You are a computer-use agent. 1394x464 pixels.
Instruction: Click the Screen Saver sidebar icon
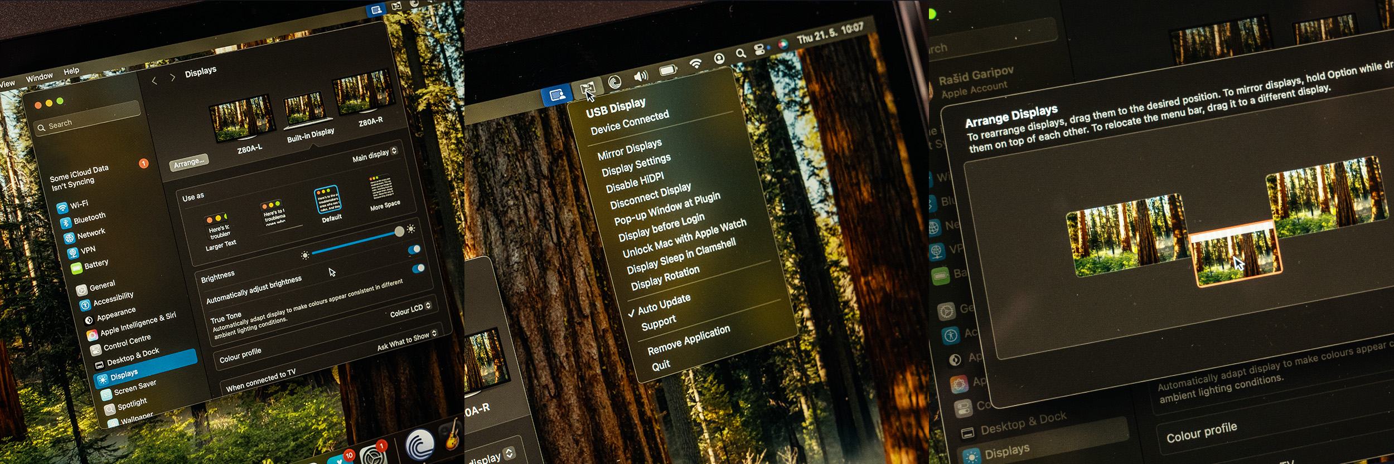tap(106, 395)
